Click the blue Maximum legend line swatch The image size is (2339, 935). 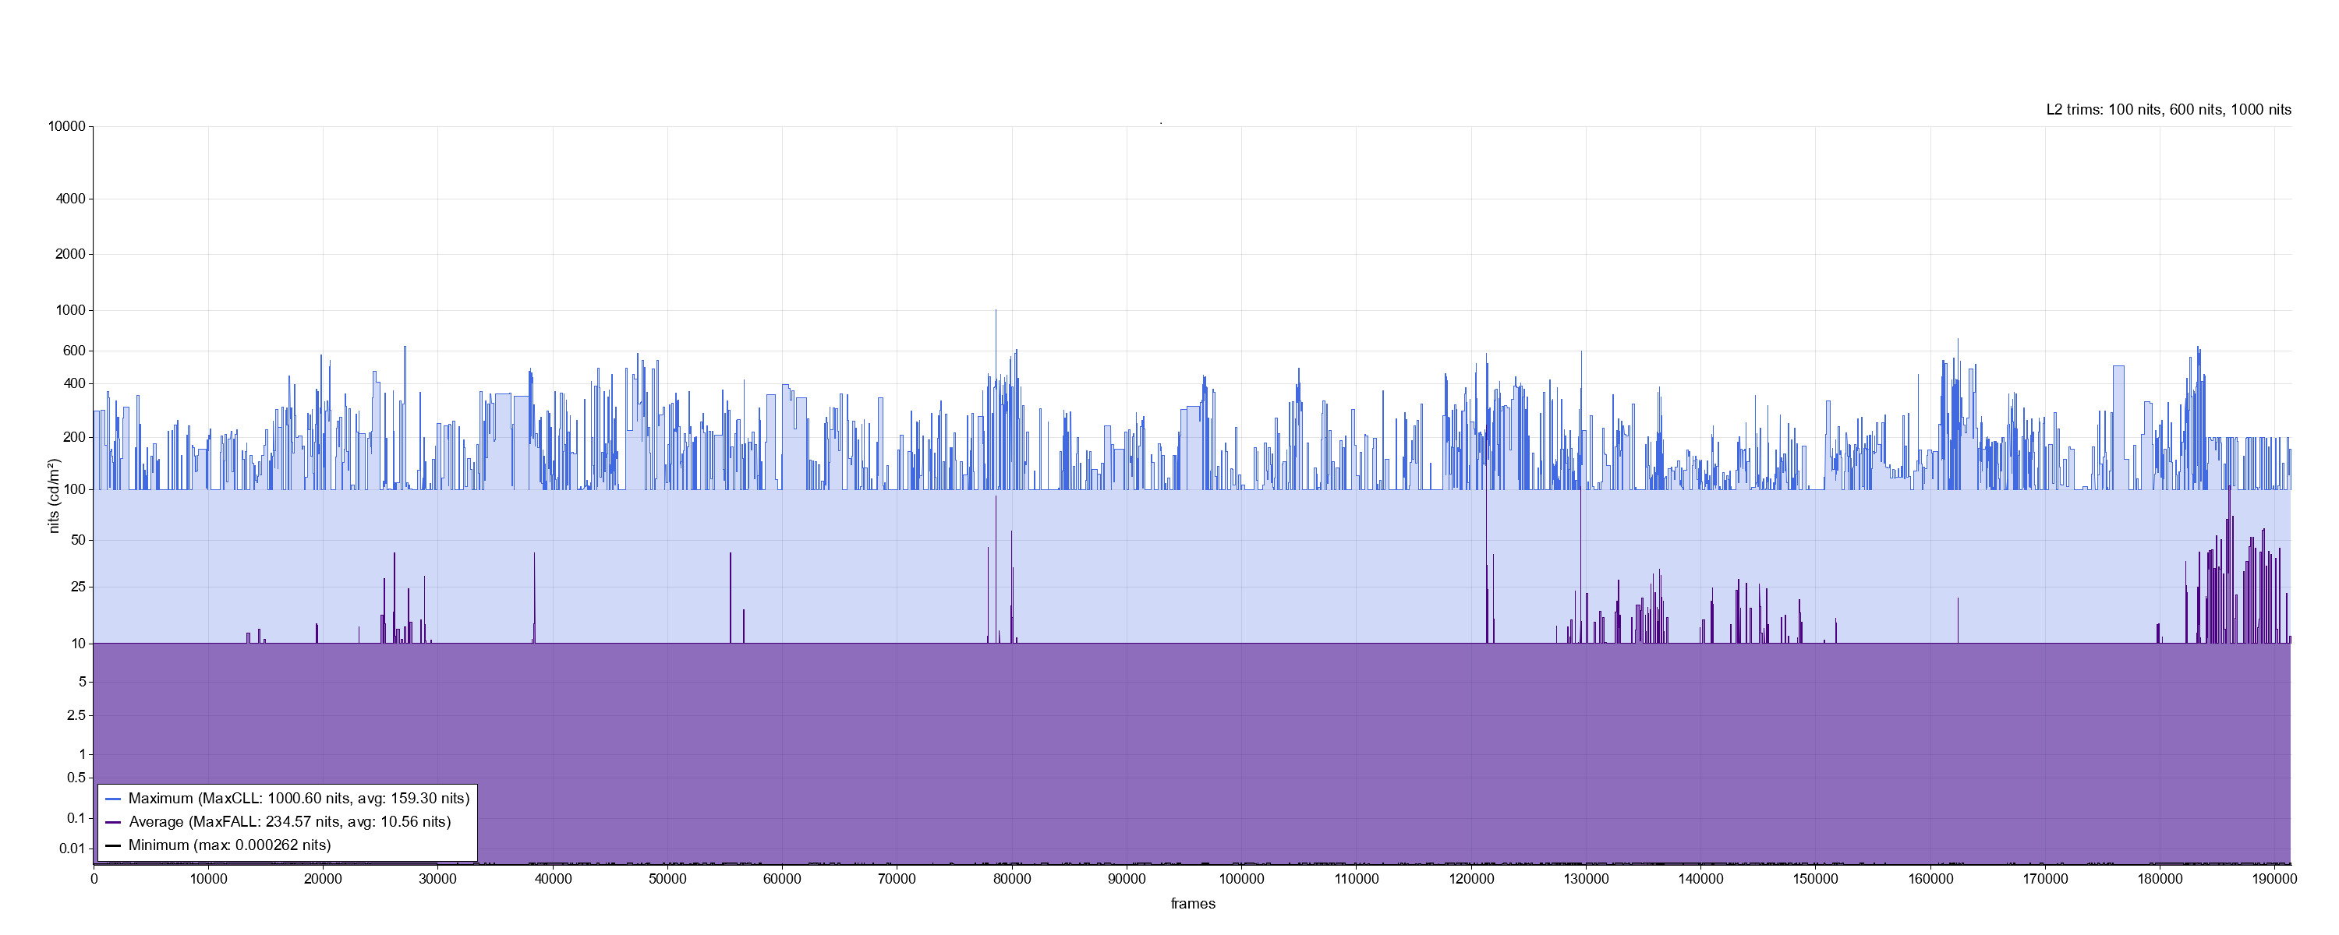(114, 799)
